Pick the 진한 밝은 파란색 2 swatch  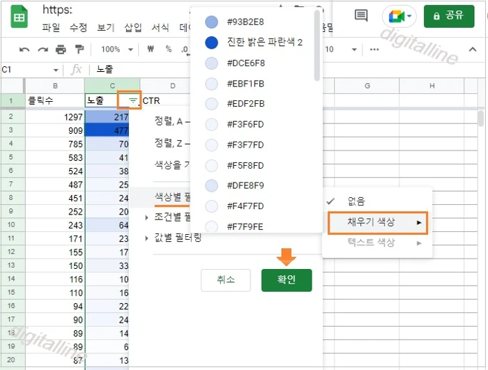click(211, 43)
